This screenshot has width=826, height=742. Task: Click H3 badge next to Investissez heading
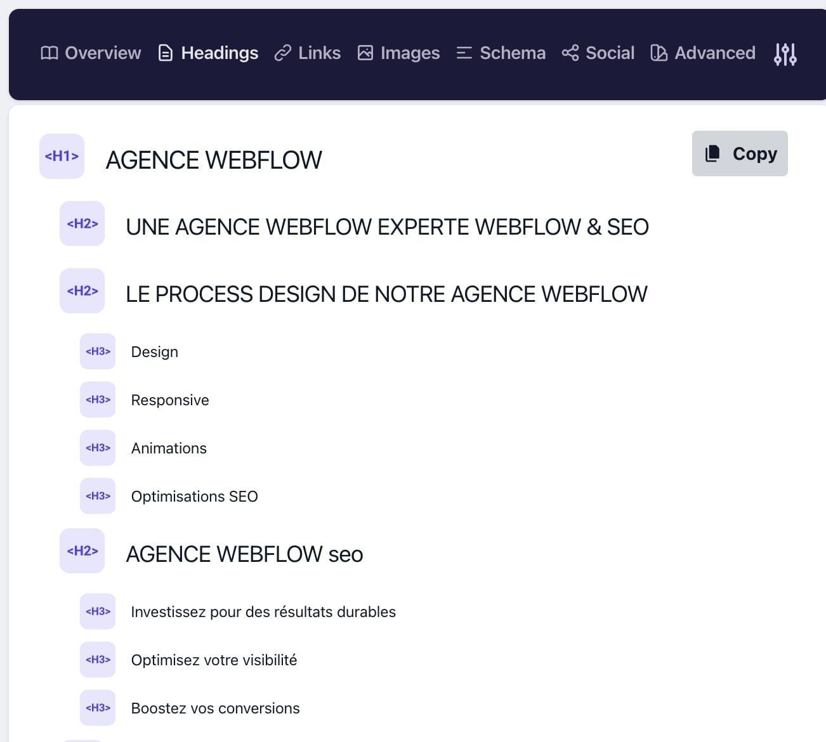point(98,611)
